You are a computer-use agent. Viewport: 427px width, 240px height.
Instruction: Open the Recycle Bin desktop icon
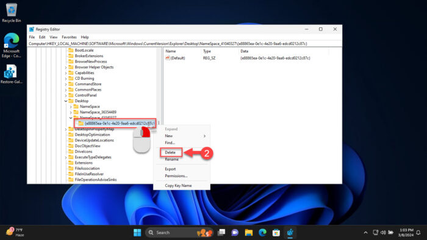[11, 13]
